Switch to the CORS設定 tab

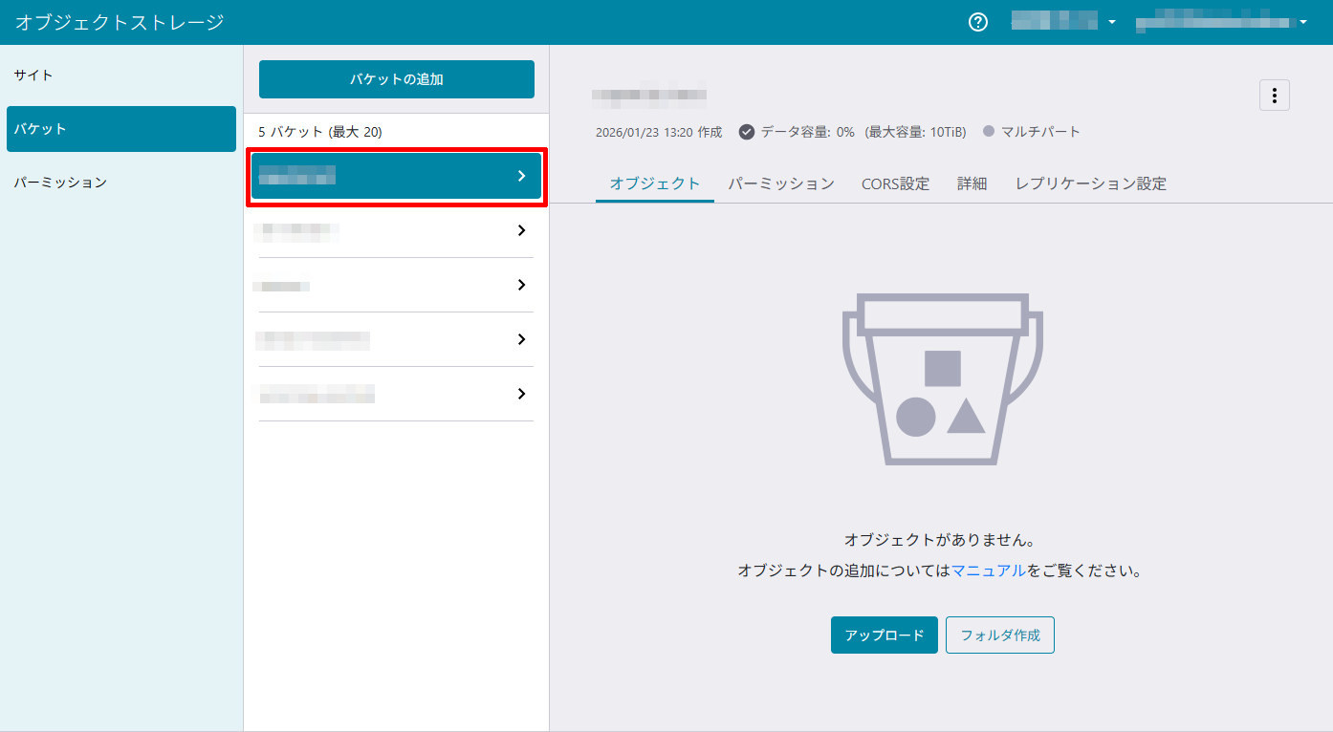click(x=895, y=183)
